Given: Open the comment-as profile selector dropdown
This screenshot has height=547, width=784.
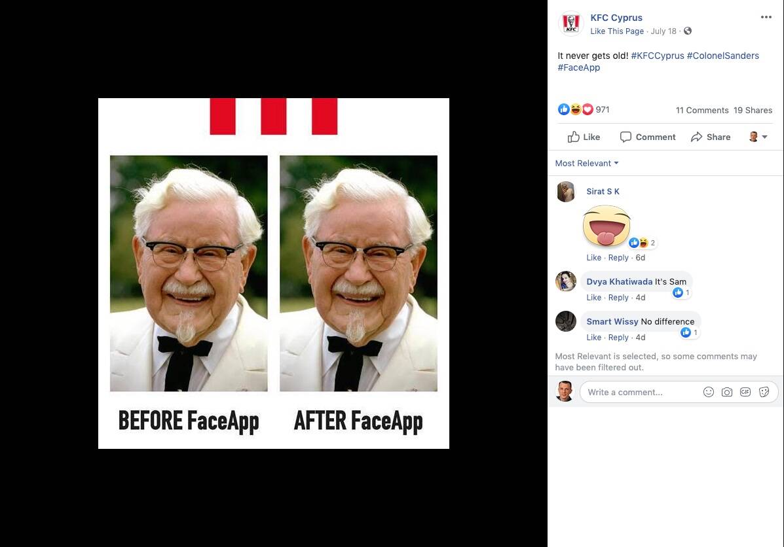Looking at the screenshot, I should (x=758, y=137).
